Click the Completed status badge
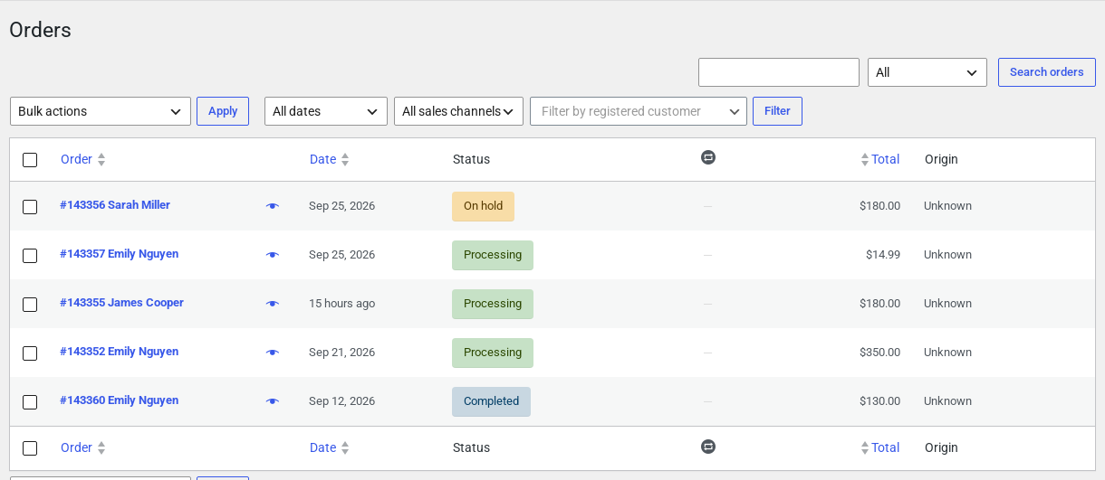The image size is (1105, 480). pyautogui.click(x=491, y=401)
